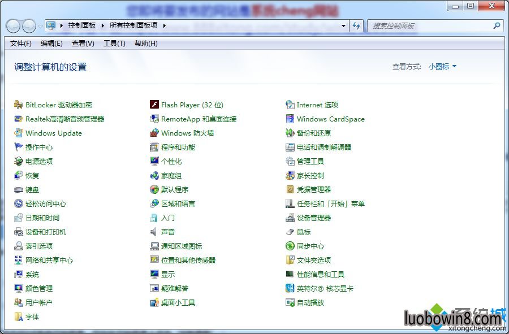Click the Realtek高清晰音频管理器 icon

coord(19,119)
